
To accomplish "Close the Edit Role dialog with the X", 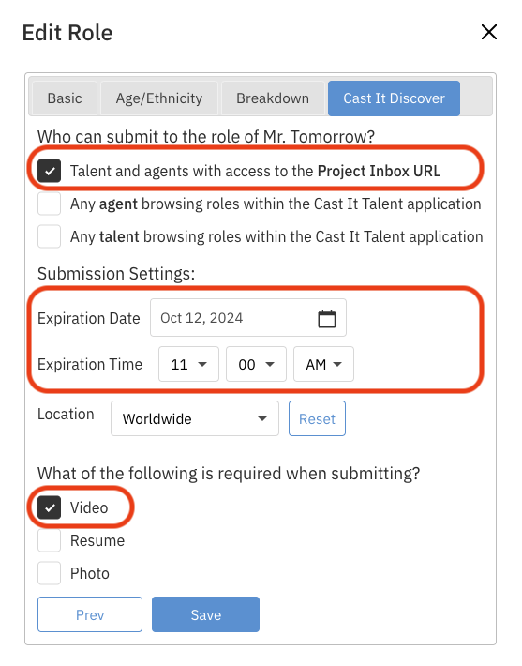I will click(x=489, y=32).
